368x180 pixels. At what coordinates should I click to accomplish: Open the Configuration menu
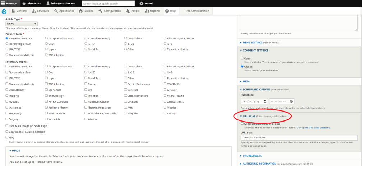click(x=110, y=11)
